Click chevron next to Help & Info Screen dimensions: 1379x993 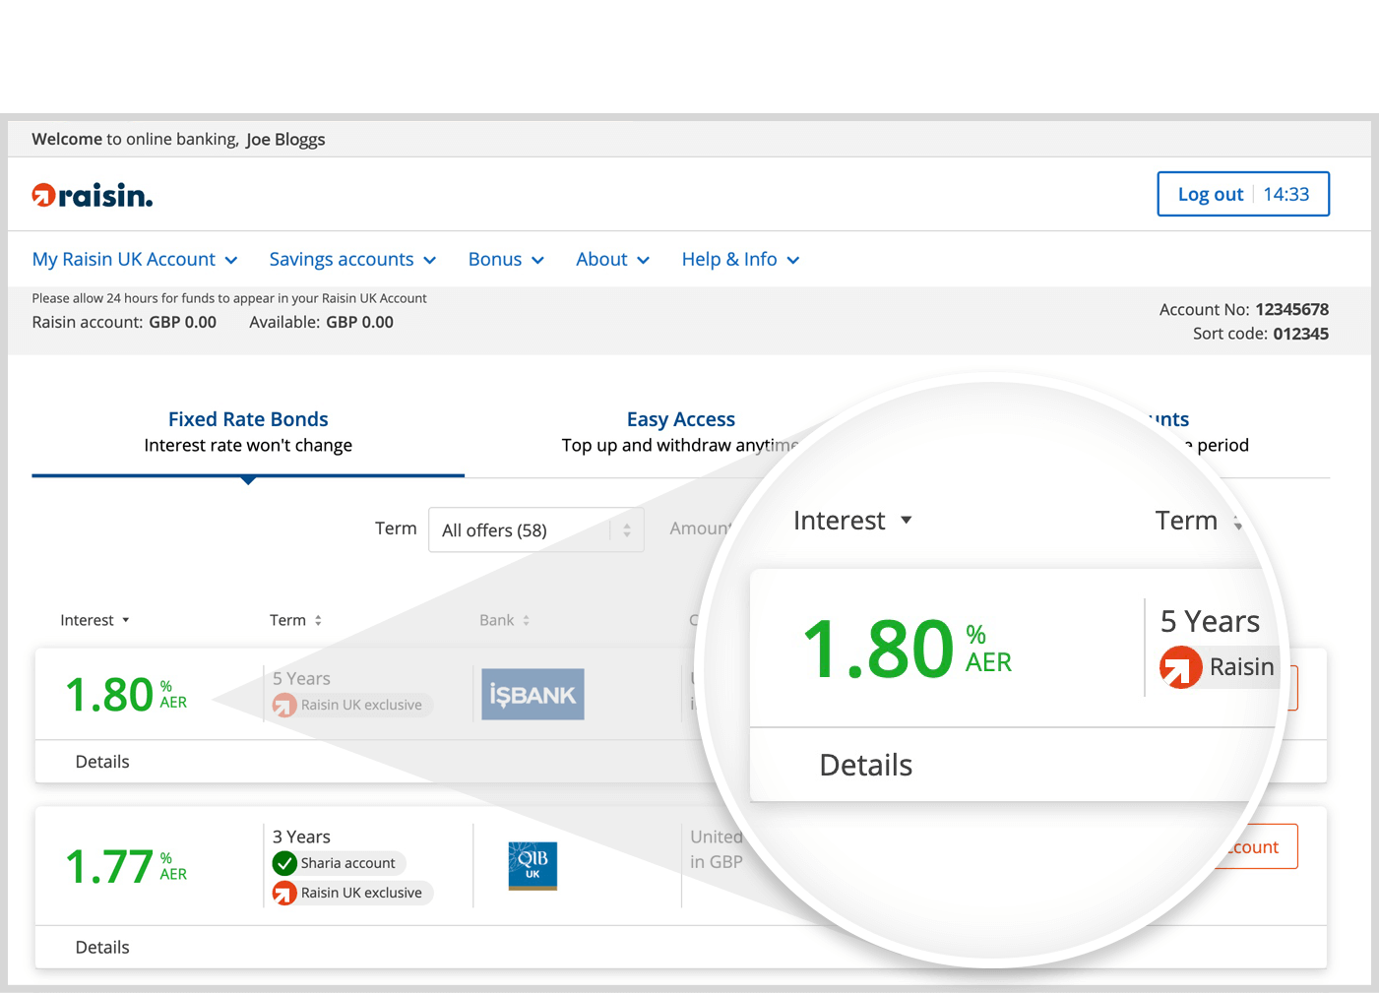793,260
